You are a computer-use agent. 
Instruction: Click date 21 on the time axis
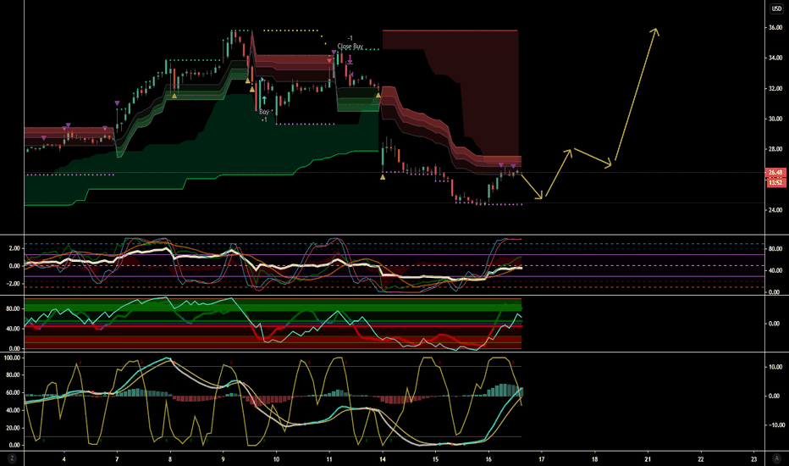648,459
